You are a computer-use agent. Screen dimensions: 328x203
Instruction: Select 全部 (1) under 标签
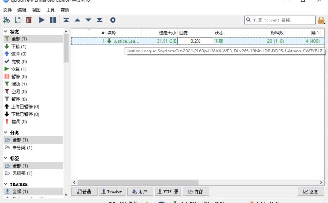point(33,166)
